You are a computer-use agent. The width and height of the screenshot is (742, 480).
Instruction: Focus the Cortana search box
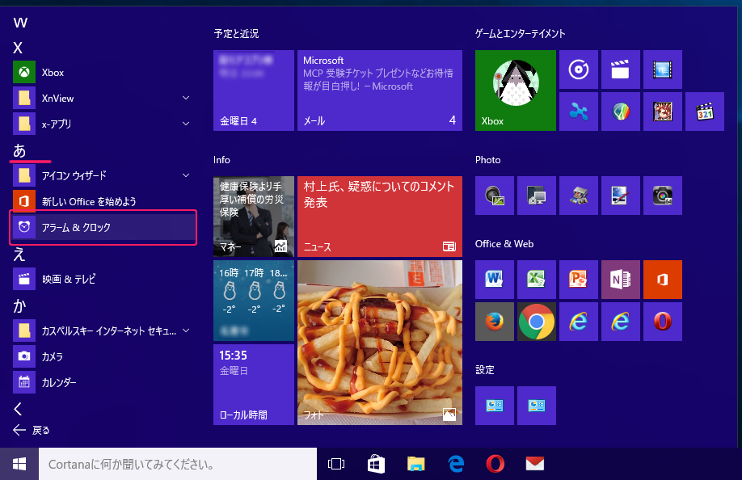[x=178, y=464]
